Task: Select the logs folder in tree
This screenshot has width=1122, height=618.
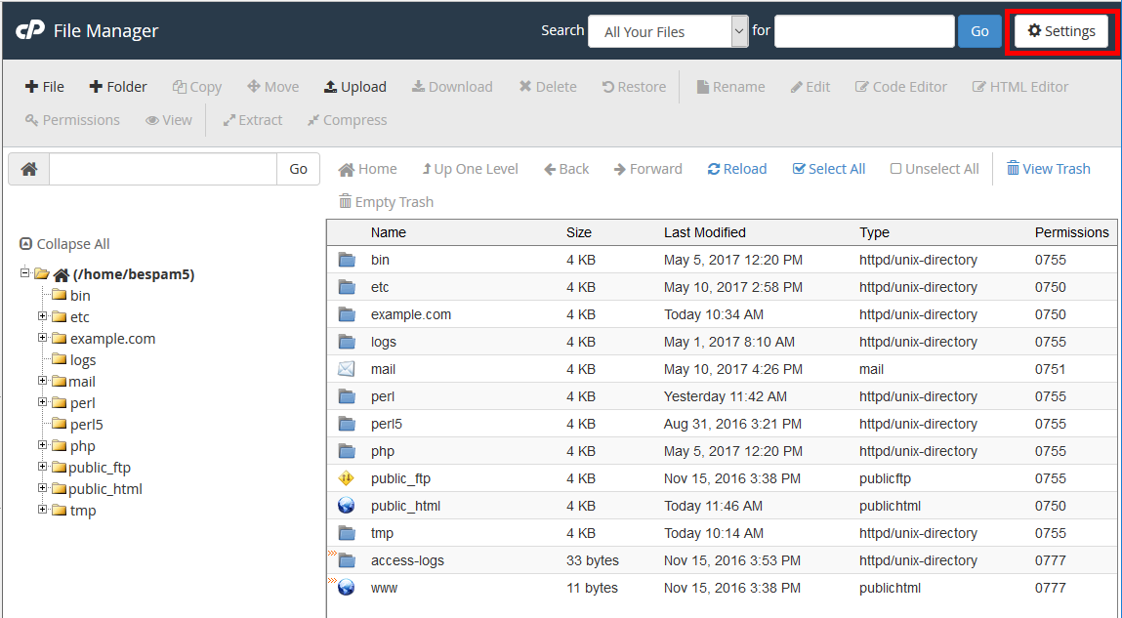Action: [83, 360]
